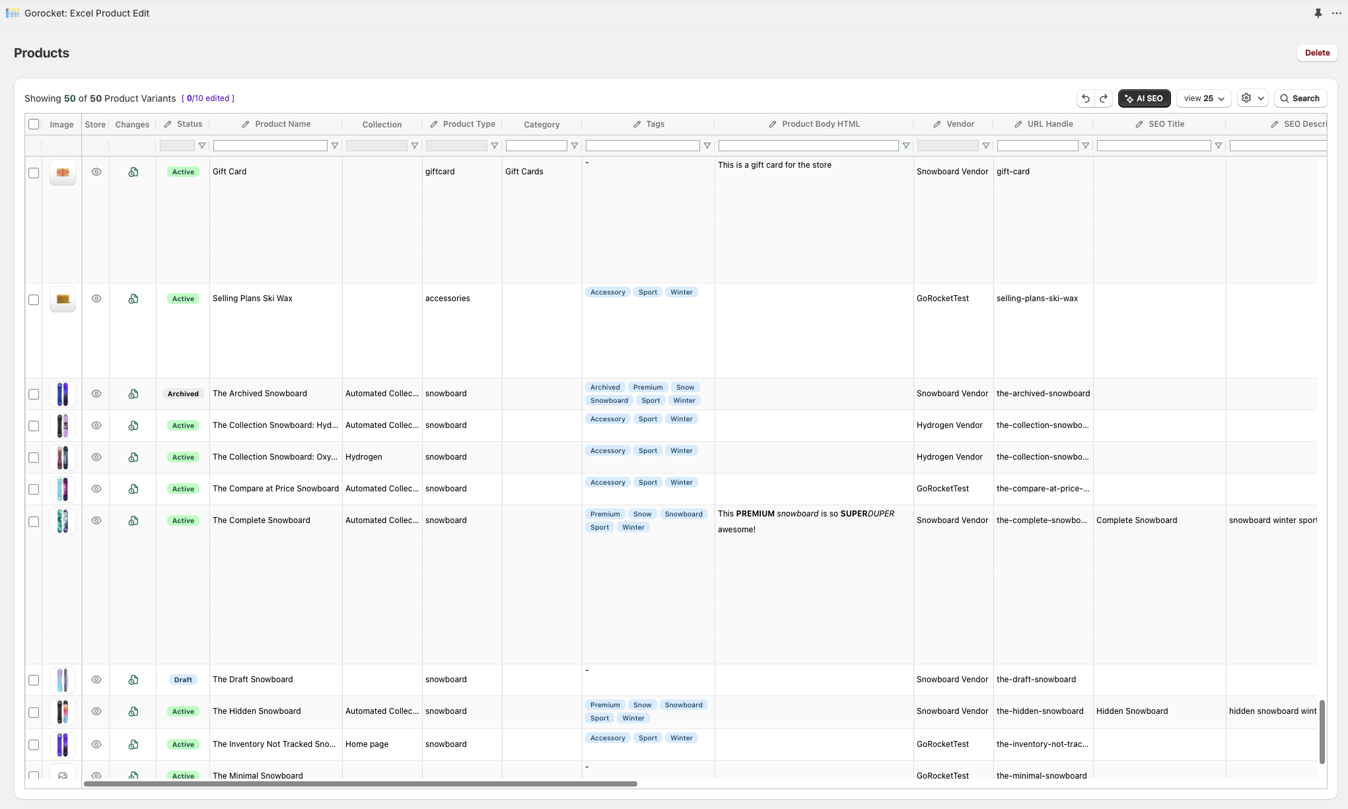Click the changes icon for The Hidden Snowboard
The image size is (1348, 809).
point(133,711)
